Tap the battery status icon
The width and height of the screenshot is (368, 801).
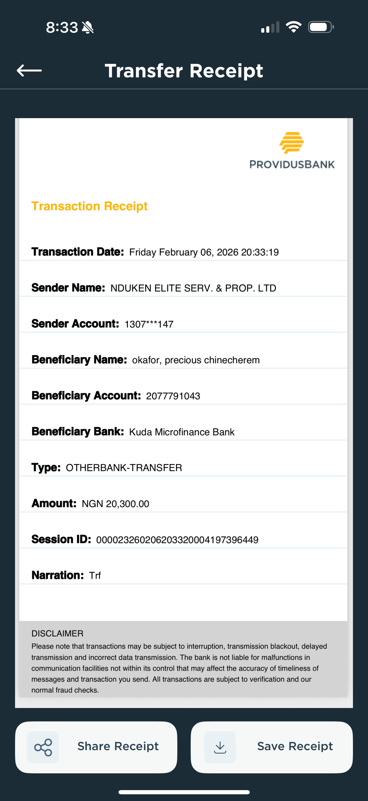tap(321, 27)
